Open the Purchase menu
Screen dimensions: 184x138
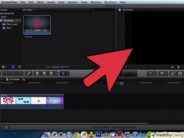coord(110,2)
